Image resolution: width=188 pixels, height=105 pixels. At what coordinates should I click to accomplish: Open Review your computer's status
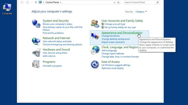(58, 24)
